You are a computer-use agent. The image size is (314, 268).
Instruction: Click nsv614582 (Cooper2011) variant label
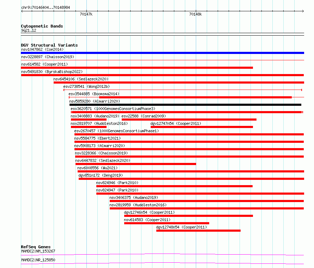point(44,64)
